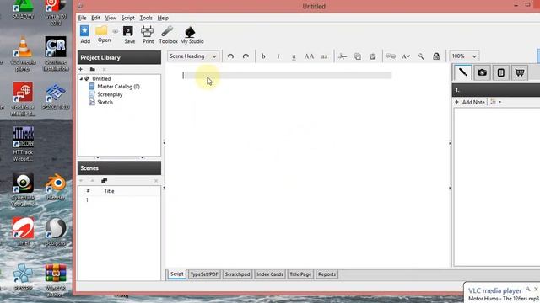Switch to the Reports tab
The height and width of the screenshot is (303, 540).
coord(327,274)
